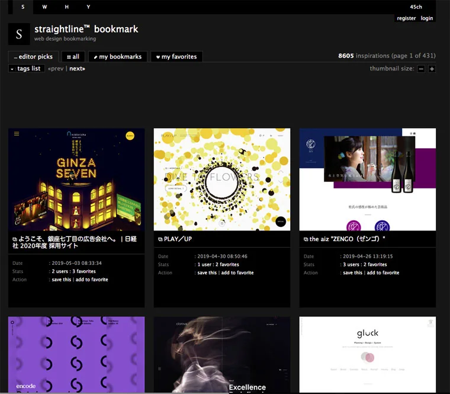This screenshot has width=450, height=394.
Task: Click 2 favorites stat on aiz ZENGO card
Action: tap(375, 264)
